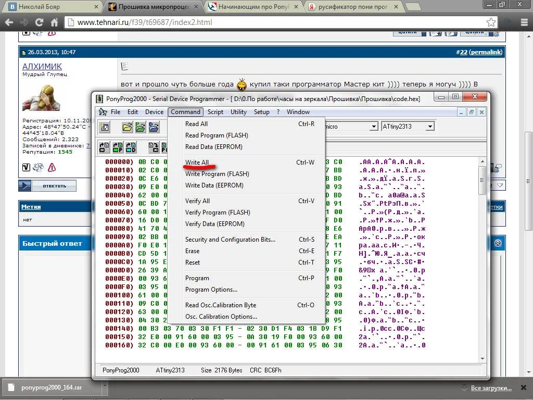
Task: Click the Write Device toolbar icon
Action: (x=154, y=147)
